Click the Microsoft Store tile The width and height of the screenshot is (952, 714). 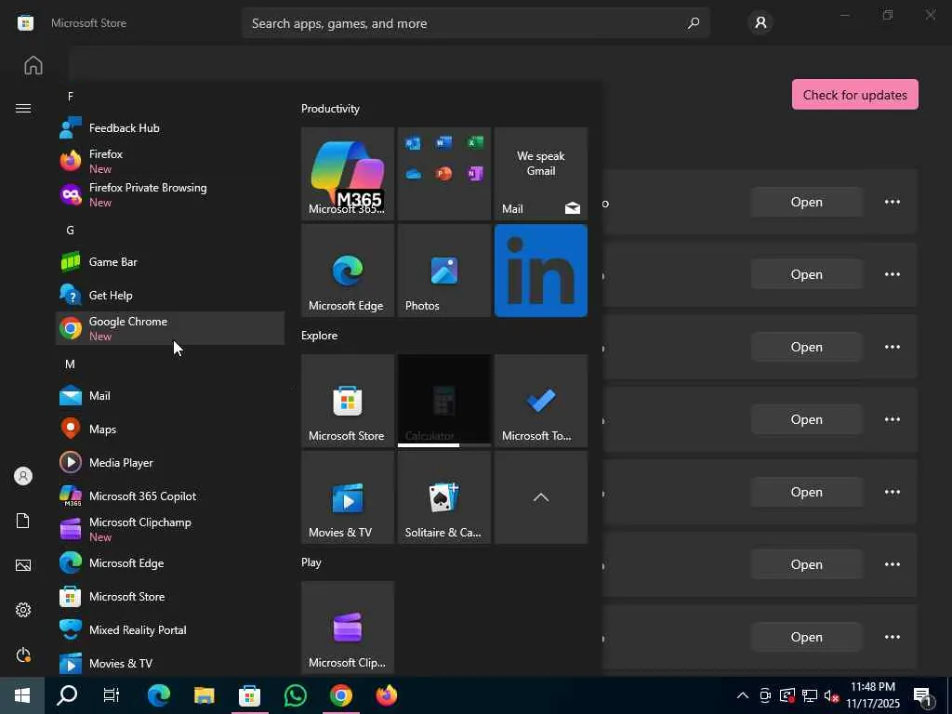pos(348,401)
